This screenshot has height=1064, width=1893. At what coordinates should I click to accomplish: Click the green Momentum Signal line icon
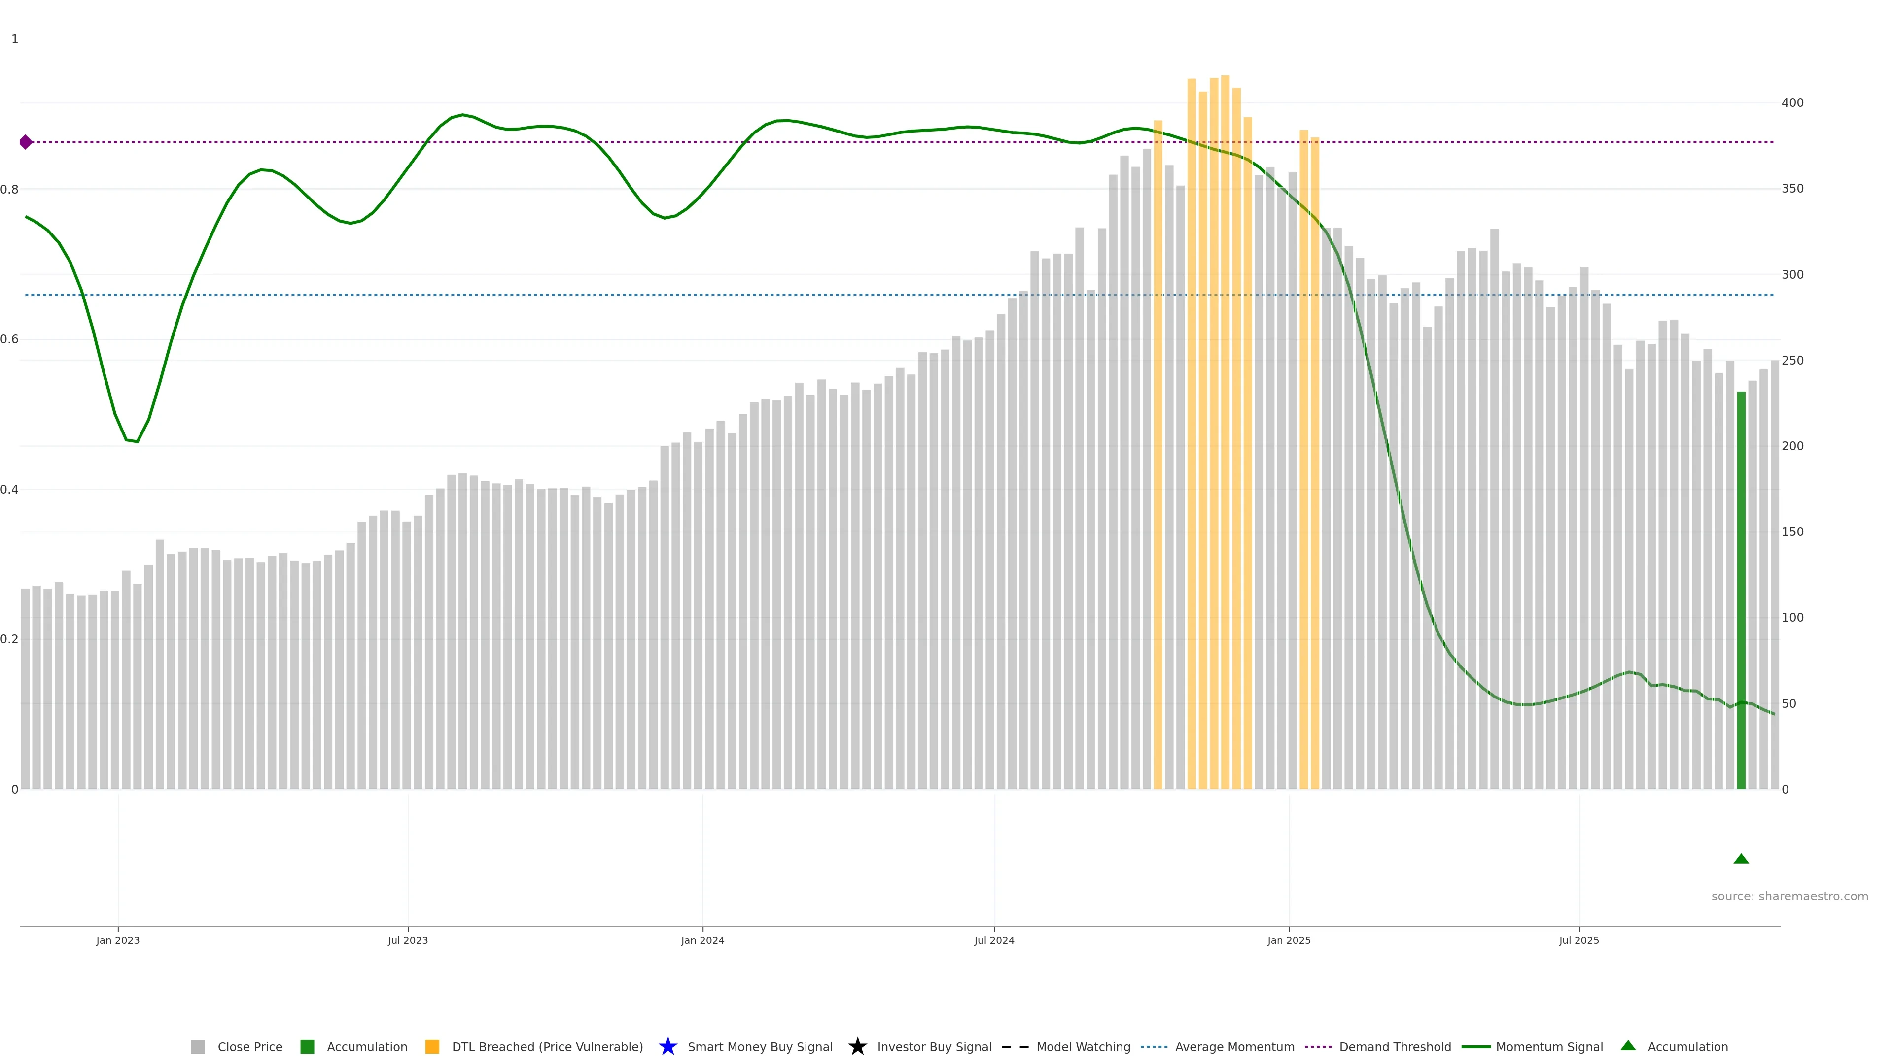pos(1475,1046)
